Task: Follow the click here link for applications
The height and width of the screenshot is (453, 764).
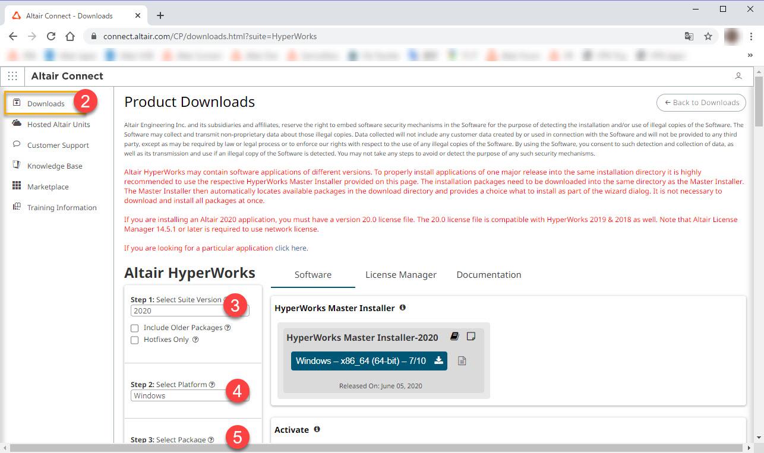Action: pyautogui.click(x=291, y=248)
